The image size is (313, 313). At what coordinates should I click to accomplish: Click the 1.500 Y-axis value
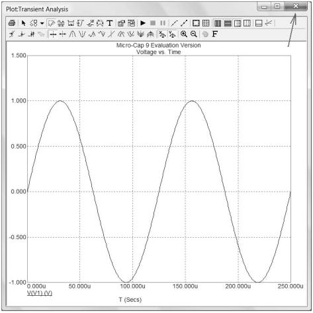19,55
